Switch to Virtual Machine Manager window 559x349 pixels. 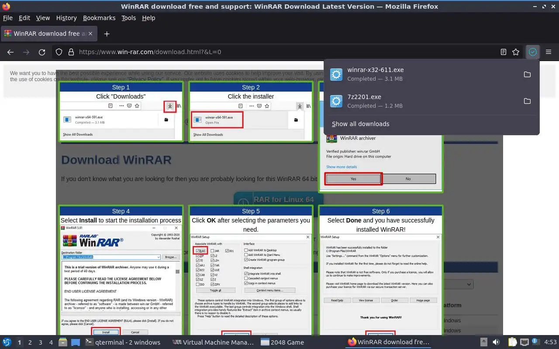[214, 342]
